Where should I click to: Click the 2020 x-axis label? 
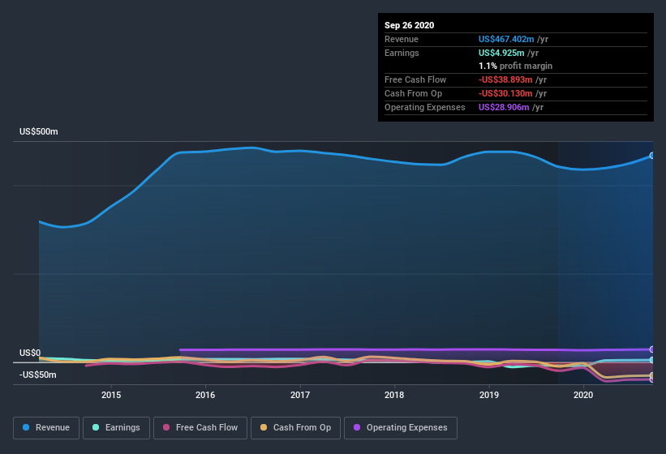(583, 395)
